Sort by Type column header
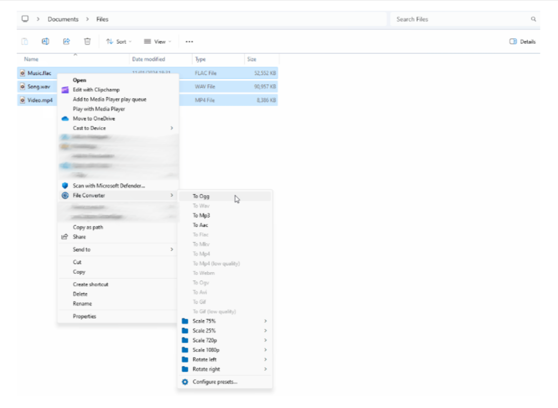 [200, 59]
